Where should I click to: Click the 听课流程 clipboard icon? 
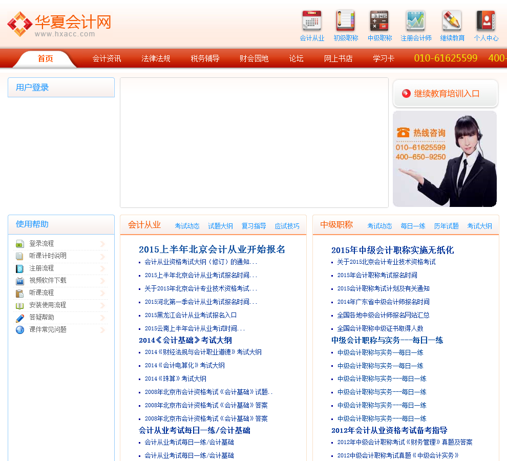click(20, 293)
